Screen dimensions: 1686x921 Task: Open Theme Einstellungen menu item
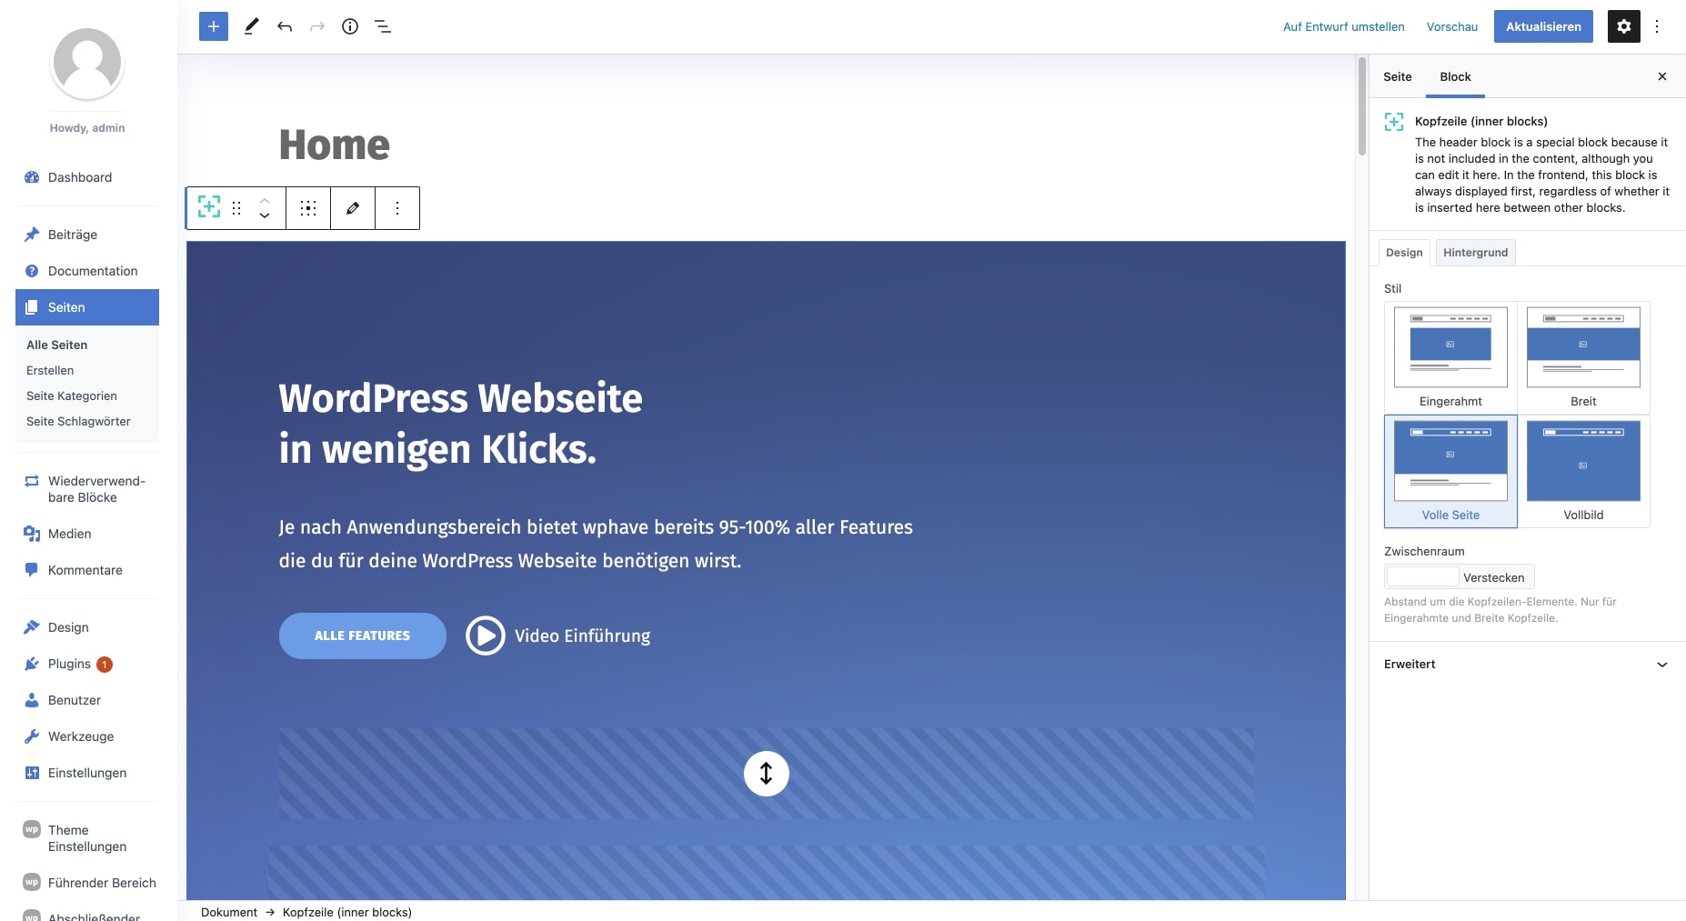[87, 838]
